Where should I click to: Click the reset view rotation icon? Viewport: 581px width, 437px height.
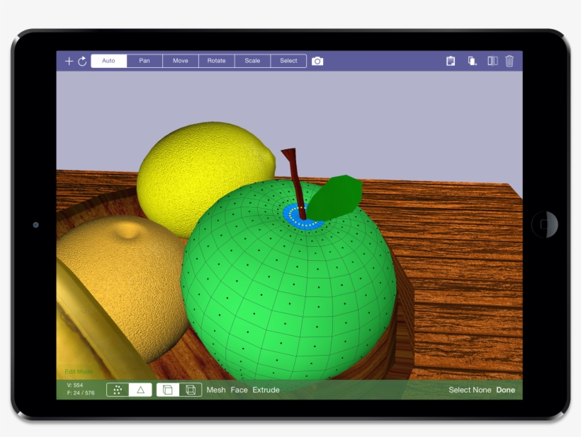[82, 61]
